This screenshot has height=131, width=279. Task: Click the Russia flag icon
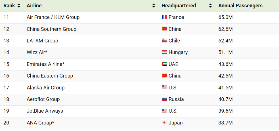pos(164,99)
